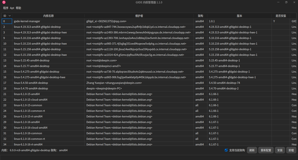Select linux-4.19.313-amd64-gfdgdxi-desktop-hwe kernel name
The height and width of the screenshot is (160, 298).
click(40, 32)
